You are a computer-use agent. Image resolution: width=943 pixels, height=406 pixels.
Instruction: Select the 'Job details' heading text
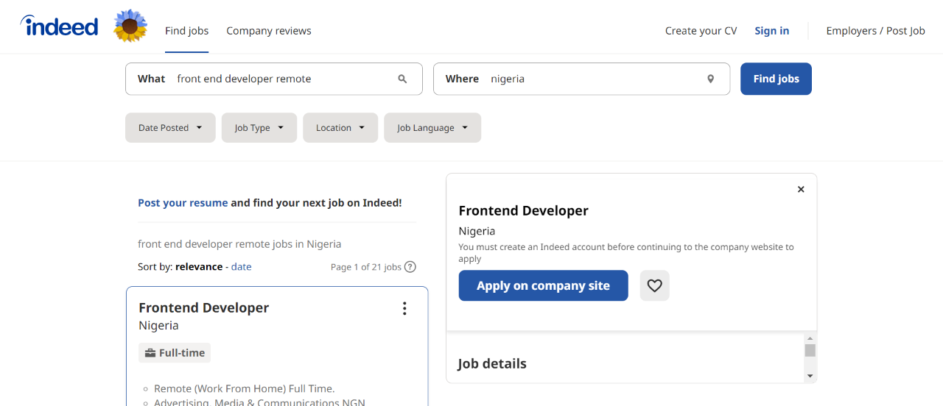tap(492, 363)
